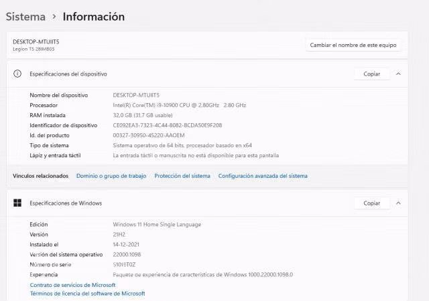The width and height of the screenshot is (429, 301).
Task: Click the Procesador label
Action: click(44, 105)
